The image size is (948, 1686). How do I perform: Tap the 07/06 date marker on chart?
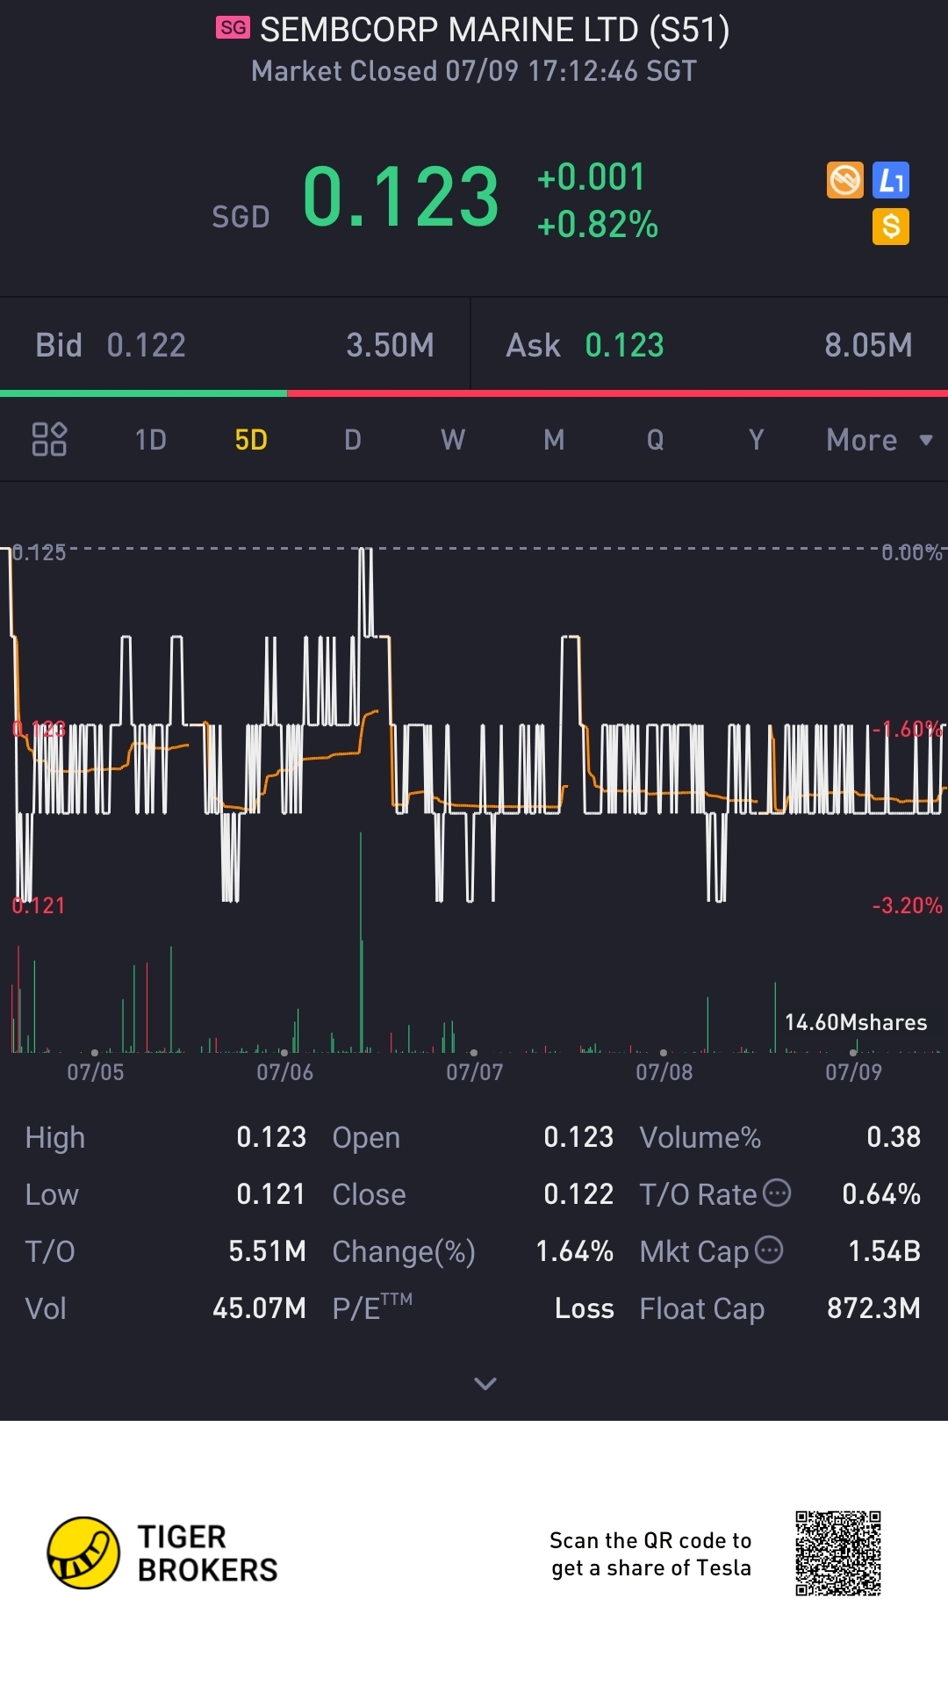tap(284, 1072)
